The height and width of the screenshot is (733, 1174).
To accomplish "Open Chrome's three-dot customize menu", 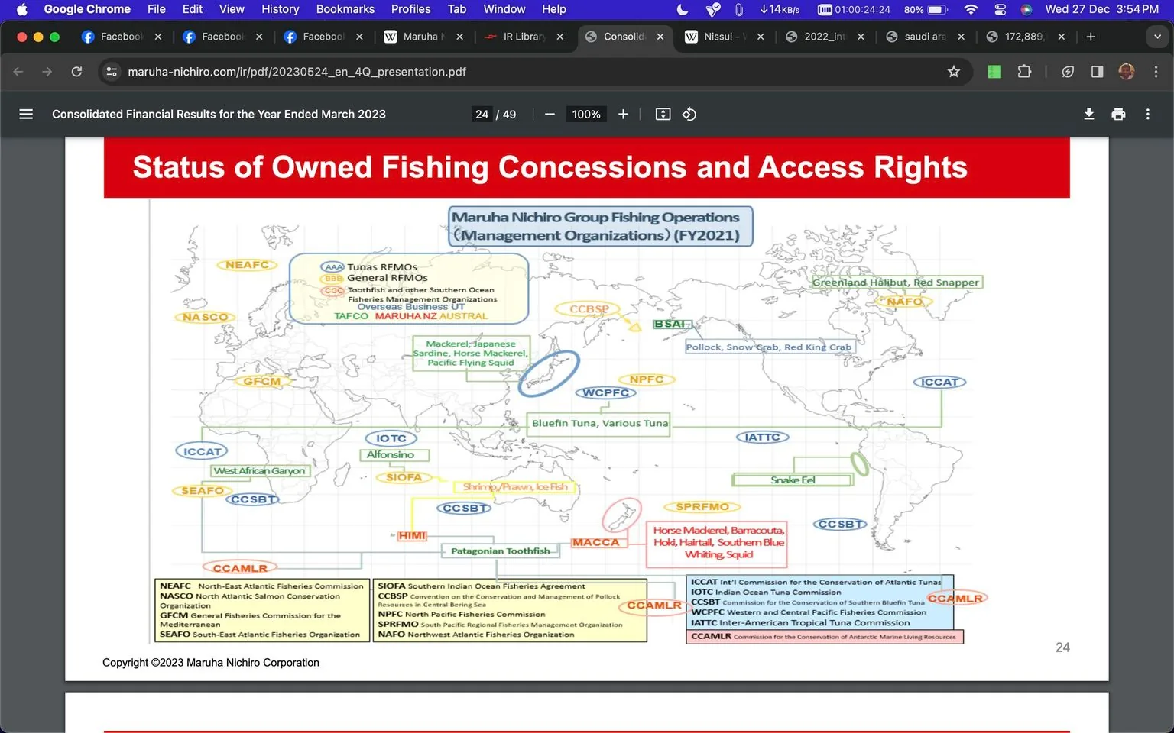I will coord(1156,71).
